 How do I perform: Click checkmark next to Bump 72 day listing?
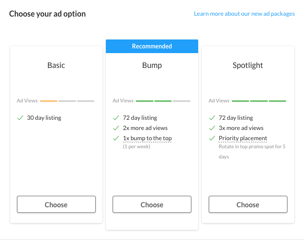pos(116,118)
